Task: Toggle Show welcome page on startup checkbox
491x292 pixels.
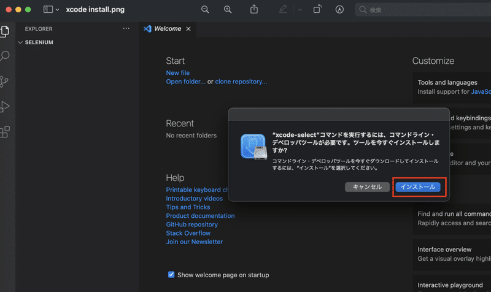Action: coord(171,275)
